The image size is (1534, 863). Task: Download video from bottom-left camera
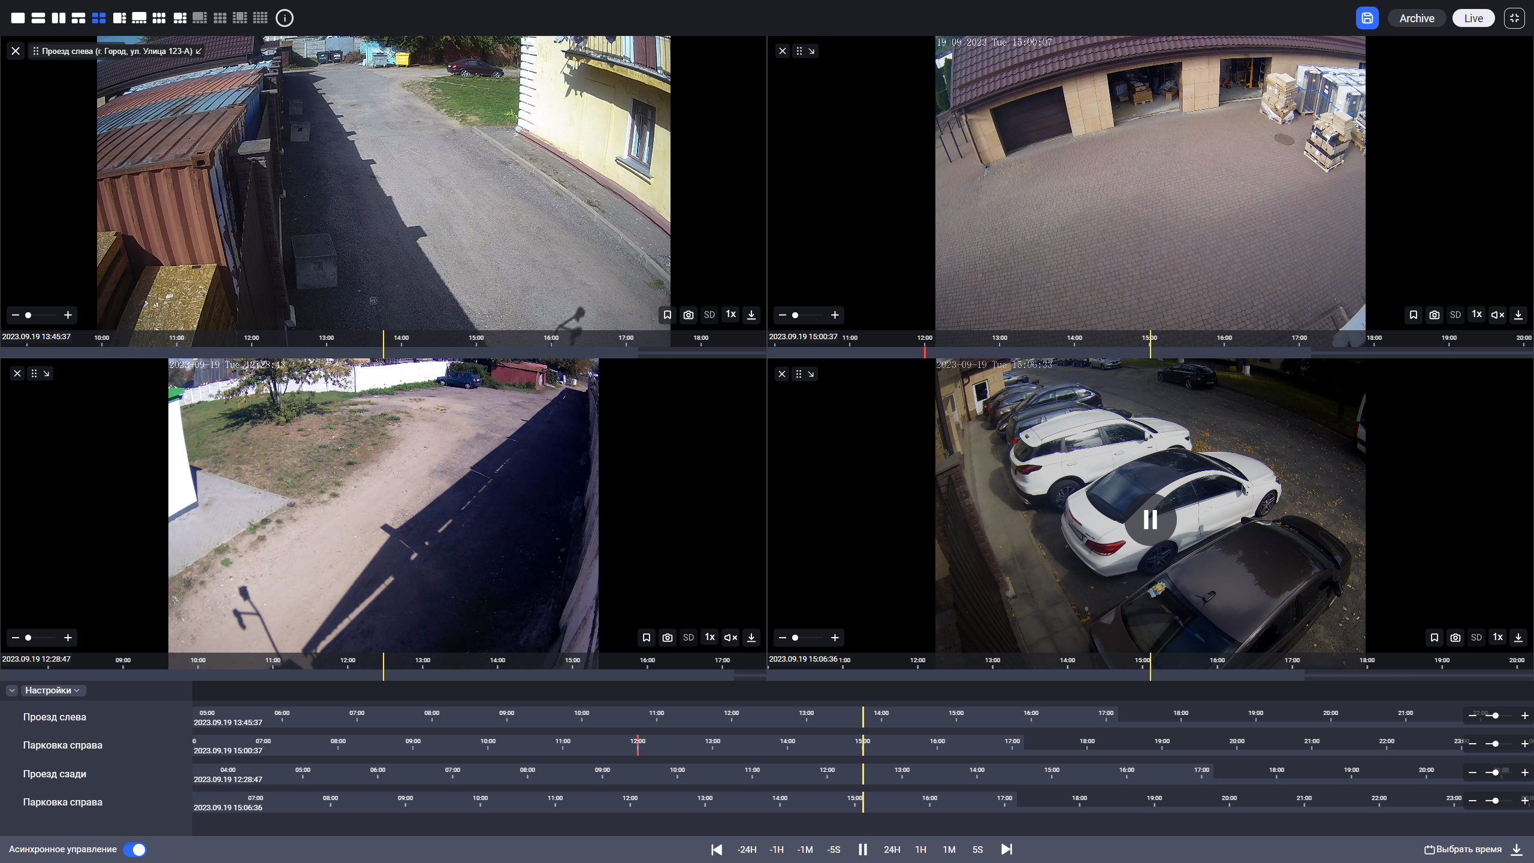click(751, 637)
